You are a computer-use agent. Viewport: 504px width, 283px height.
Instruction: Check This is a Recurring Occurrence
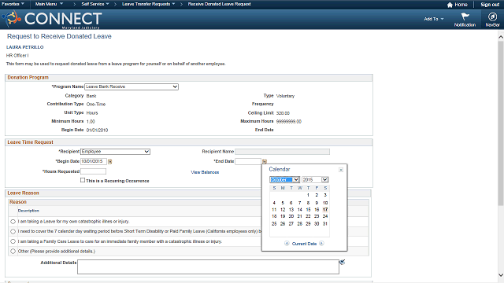pos(83,180)
